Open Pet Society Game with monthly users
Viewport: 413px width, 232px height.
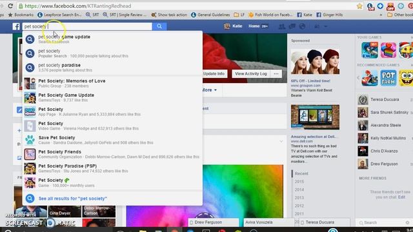[112, 182]
